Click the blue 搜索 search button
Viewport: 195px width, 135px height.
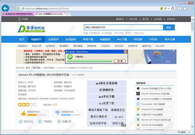(169, 28)
